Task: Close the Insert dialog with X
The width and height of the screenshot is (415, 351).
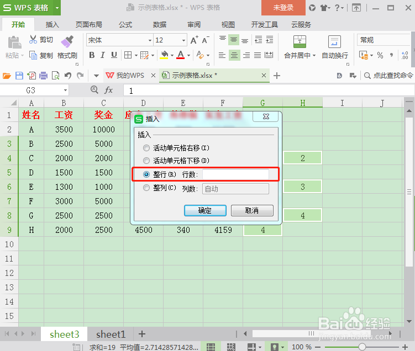Action: click(266, 116)
